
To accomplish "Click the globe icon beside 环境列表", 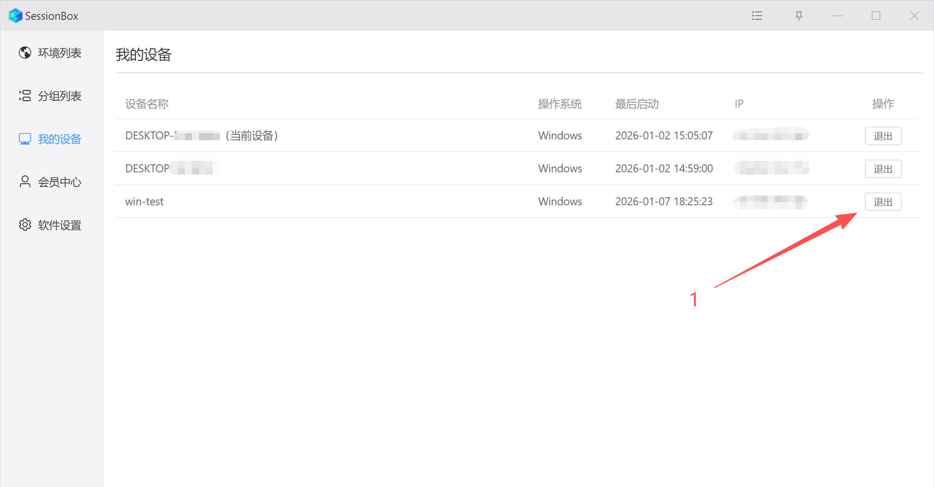I will pyautogui.click(x=25, y=53).
